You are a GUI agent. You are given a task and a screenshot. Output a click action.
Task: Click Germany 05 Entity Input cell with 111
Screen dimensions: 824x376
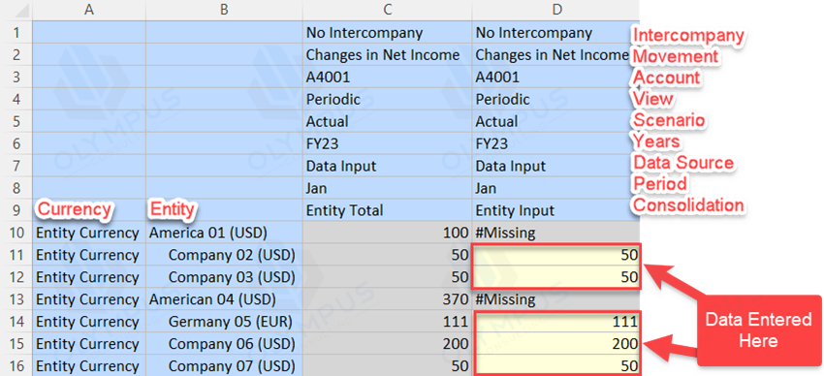coord(556,322)
